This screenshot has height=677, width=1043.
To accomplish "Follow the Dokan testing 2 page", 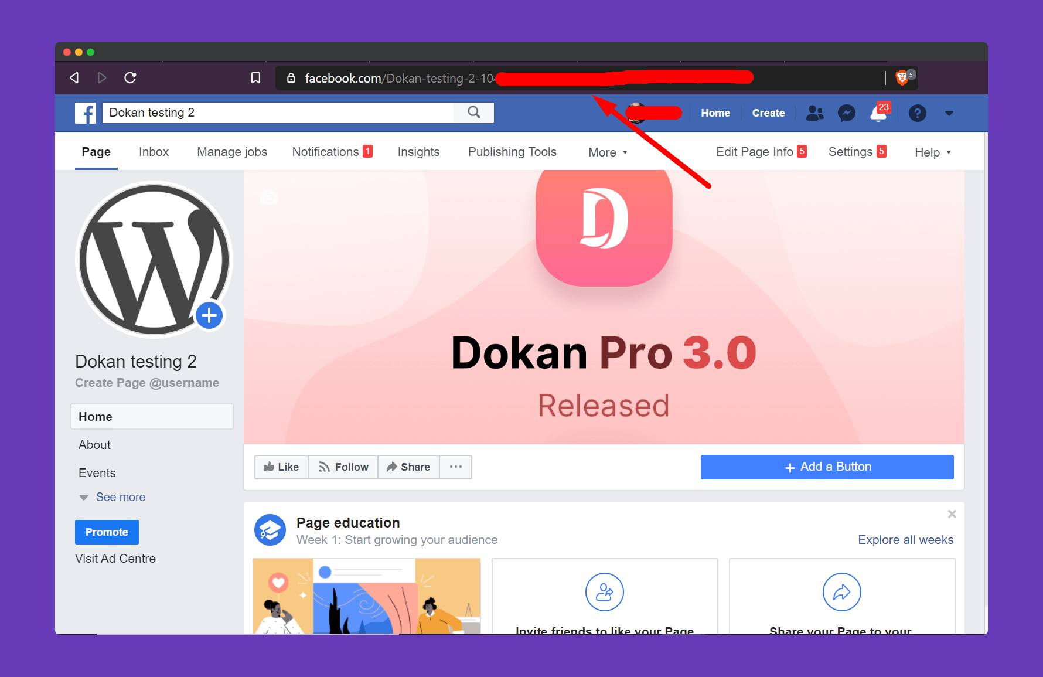I will click(x=343, y=467).
